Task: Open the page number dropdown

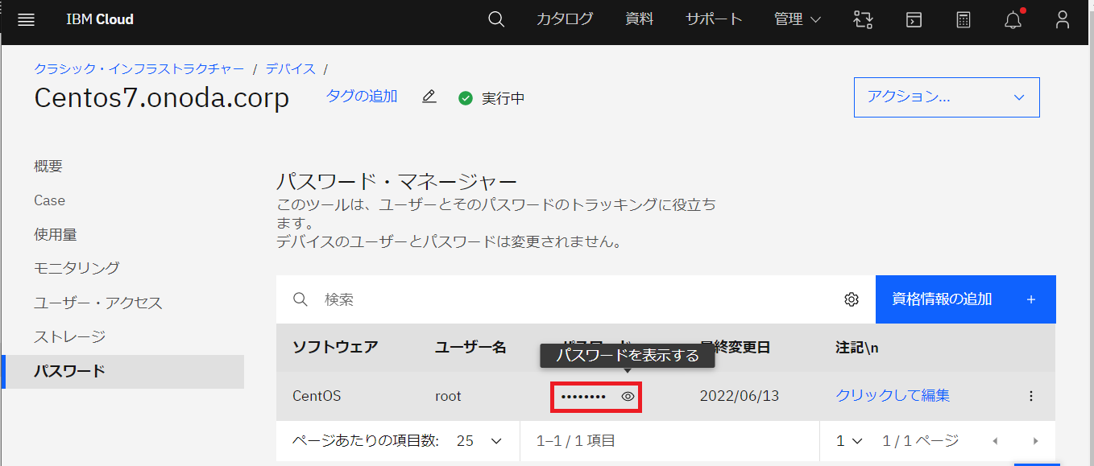Action: (849, 441)
